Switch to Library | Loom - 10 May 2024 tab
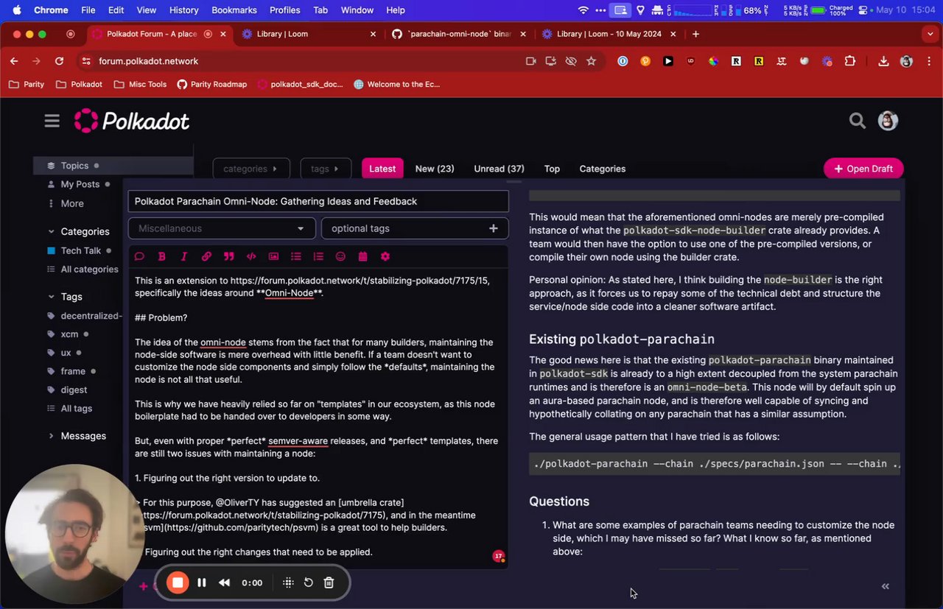Screen dimensions: 943x609 click(x=609, y=34)
